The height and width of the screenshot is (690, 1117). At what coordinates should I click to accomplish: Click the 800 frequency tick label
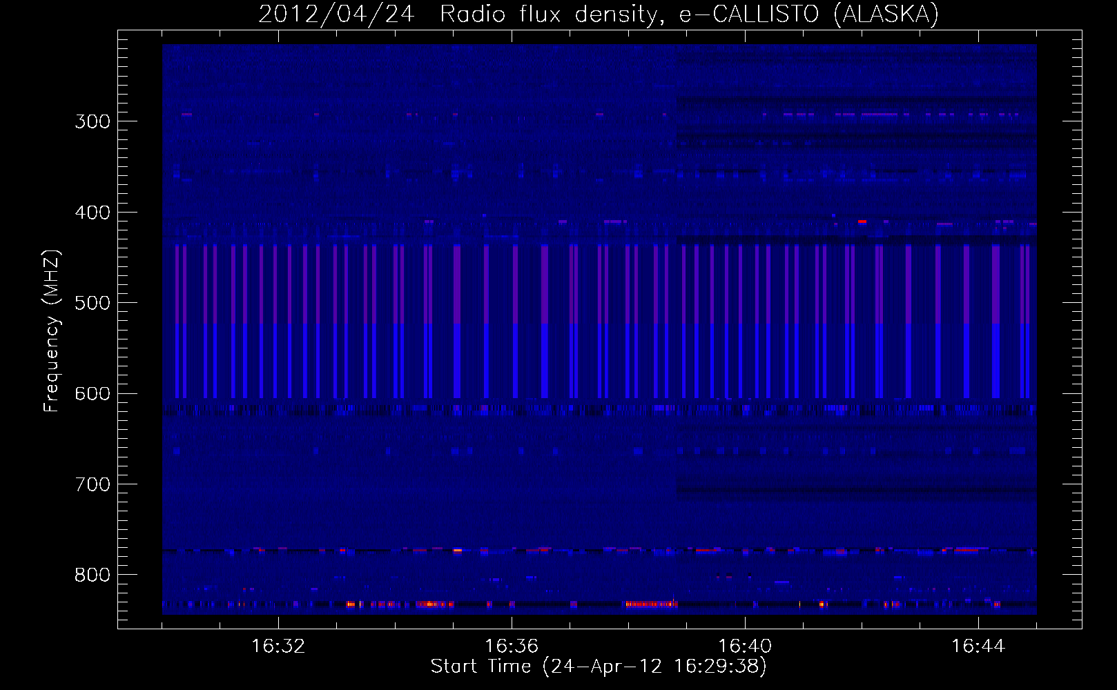[x=93, y=575]
